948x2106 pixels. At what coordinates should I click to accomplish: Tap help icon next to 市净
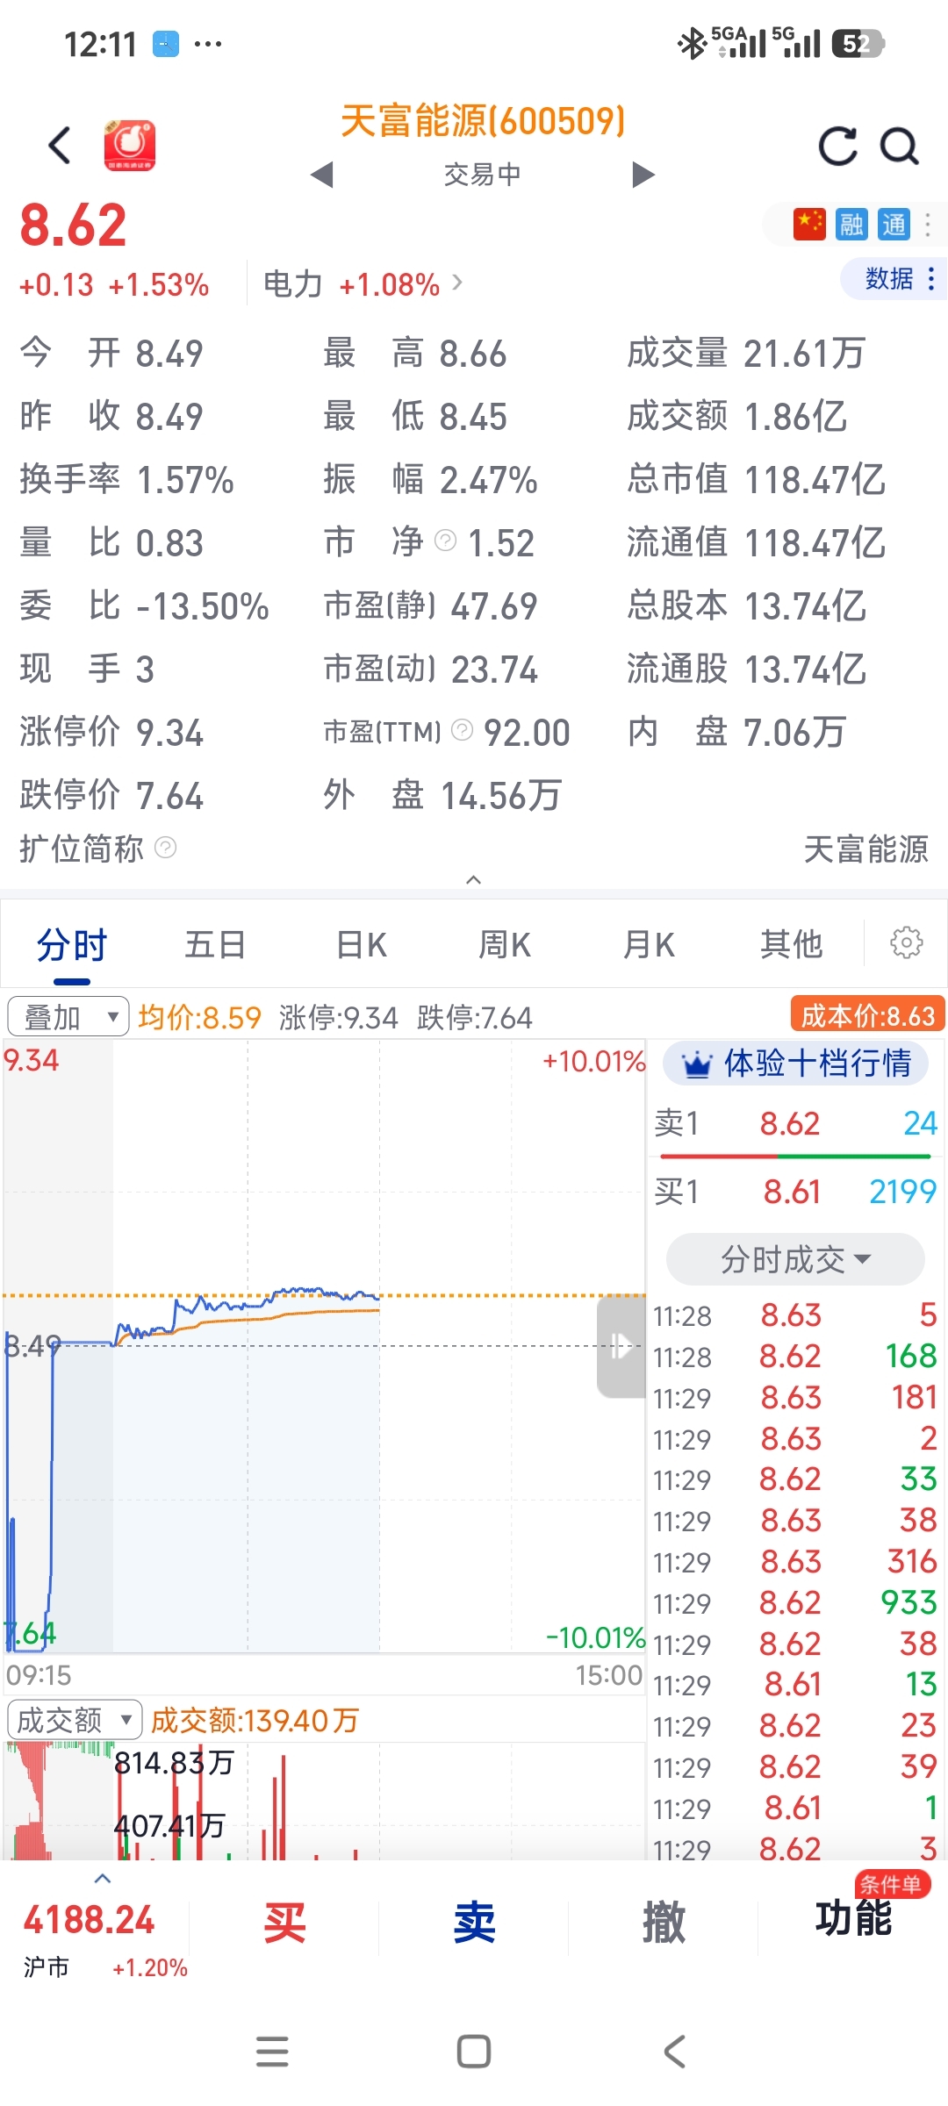446,541
